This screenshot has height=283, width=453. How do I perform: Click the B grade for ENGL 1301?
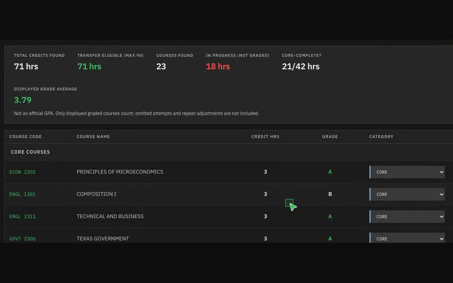(x=330, y=194)
